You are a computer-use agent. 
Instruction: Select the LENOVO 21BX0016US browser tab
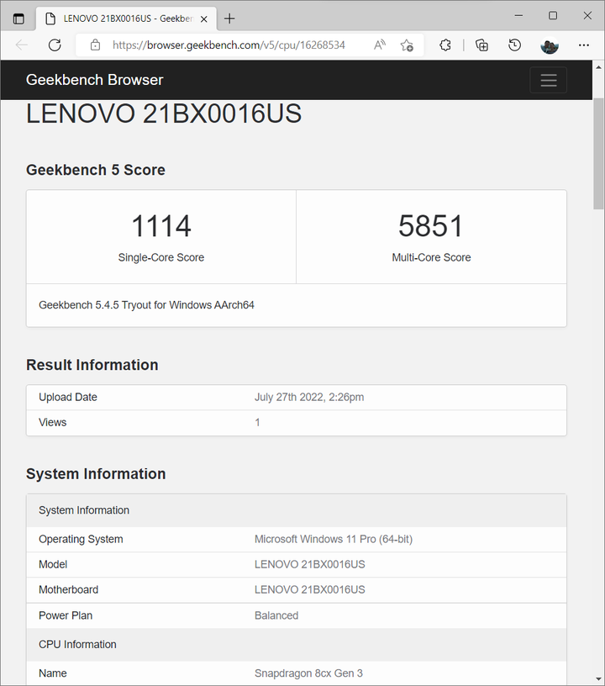tap(126, 18)
